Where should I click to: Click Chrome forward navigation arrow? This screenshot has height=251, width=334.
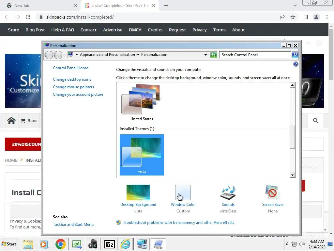[x=18, y=17]
